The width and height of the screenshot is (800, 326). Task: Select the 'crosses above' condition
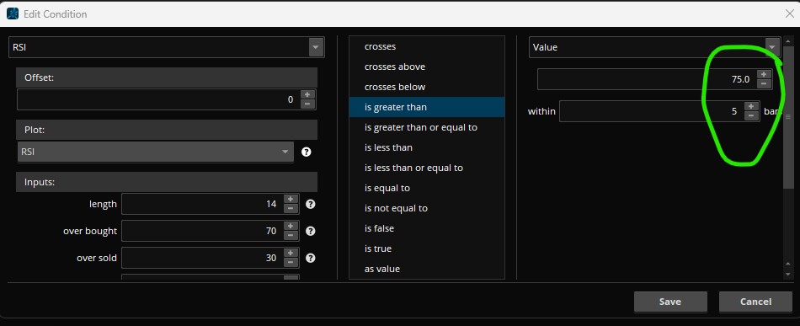click(427, 67)
